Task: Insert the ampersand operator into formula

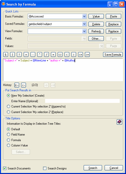Action: 6,54
